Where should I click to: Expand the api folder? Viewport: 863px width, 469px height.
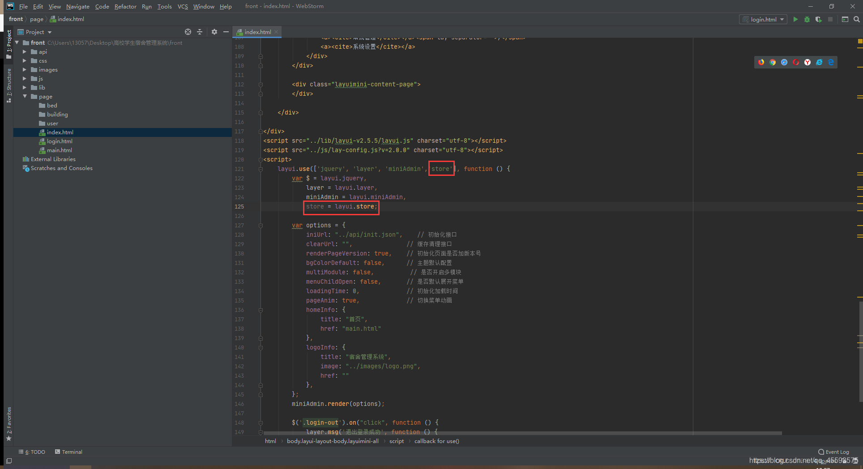25,52
